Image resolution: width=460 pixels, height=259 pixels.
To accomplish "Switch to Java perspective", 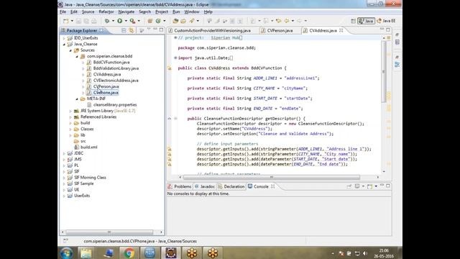I will [366, 21].
